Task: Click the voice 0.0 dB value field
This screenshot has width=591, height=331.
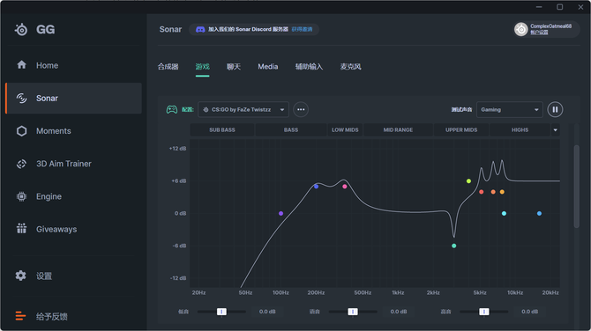Action: tap(399, 312)
